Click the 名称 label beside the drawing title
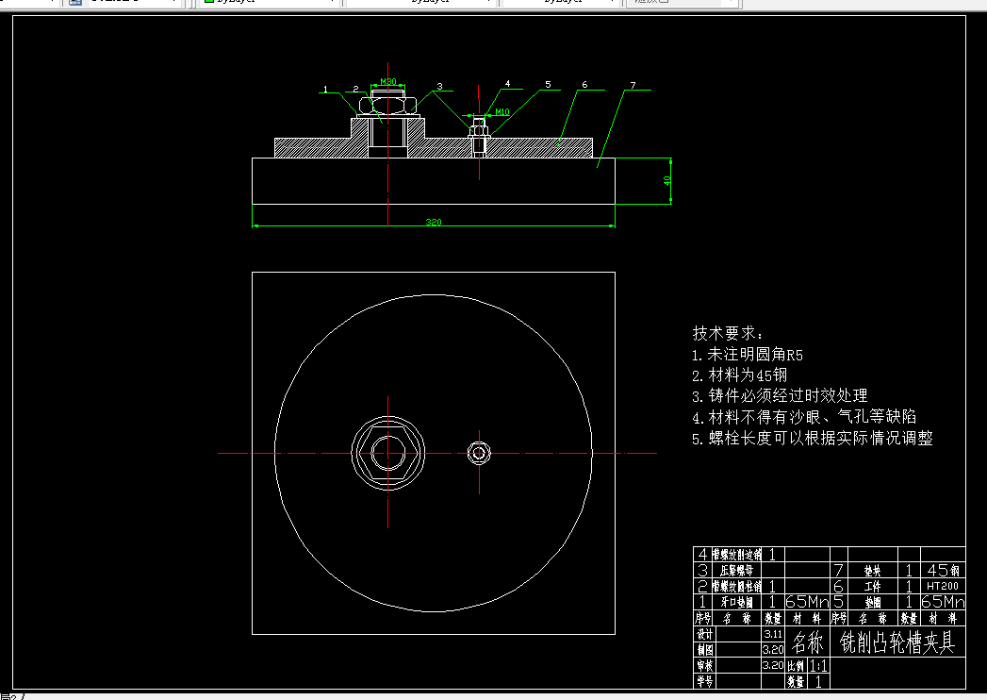The width and height of the screenshot is (987, 700). pyautogui.click(x=808, y=642)
